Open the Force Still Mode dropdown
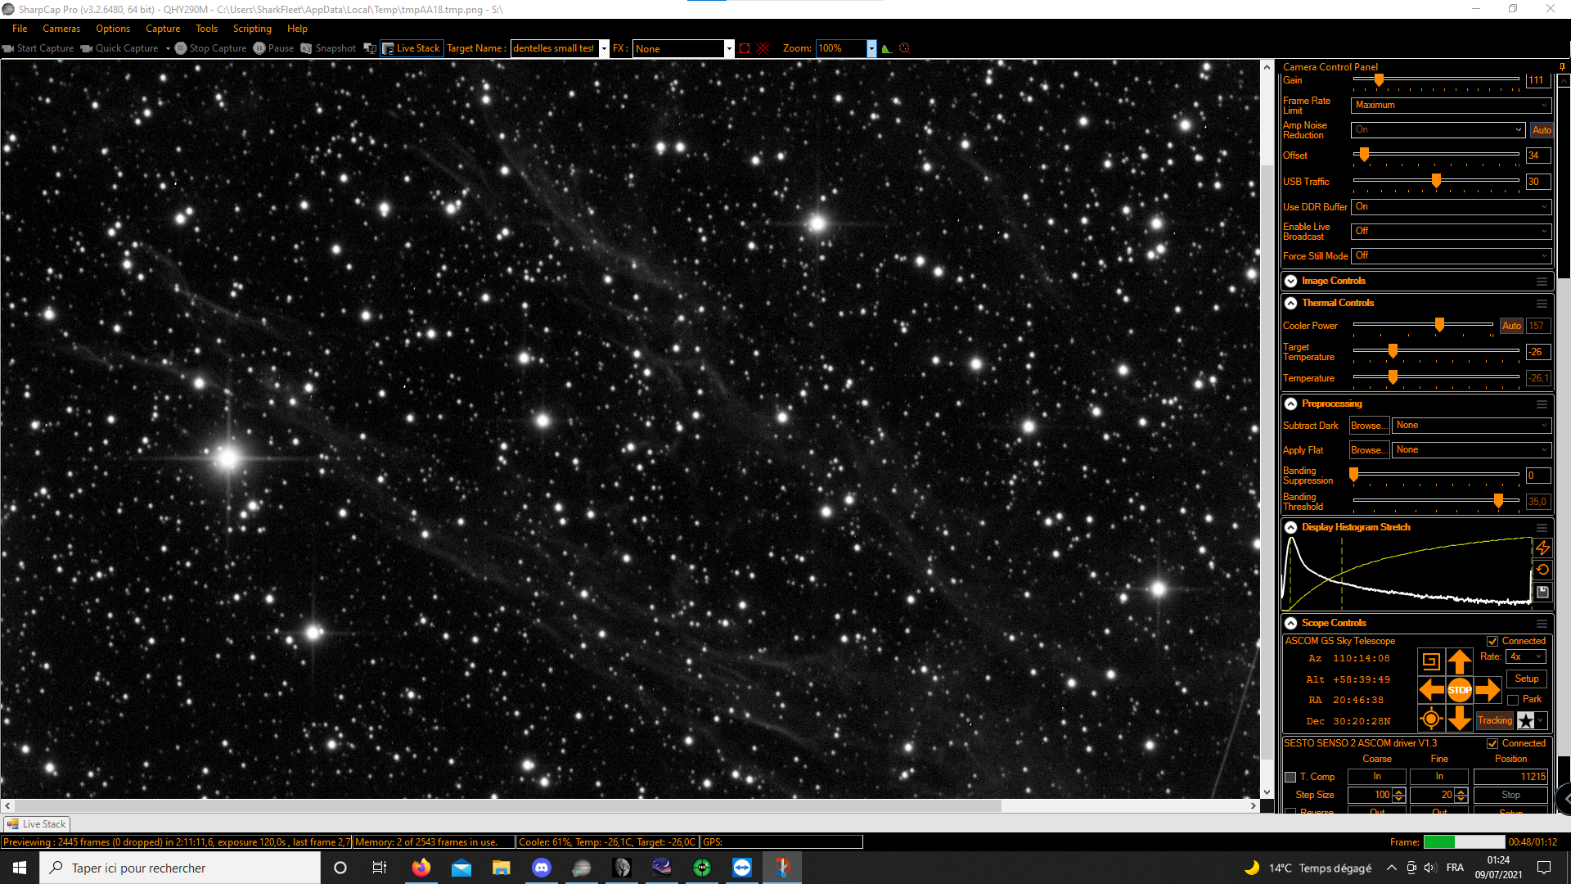Viewport: 1571px width, 884px height. (x=1451, y=256)
